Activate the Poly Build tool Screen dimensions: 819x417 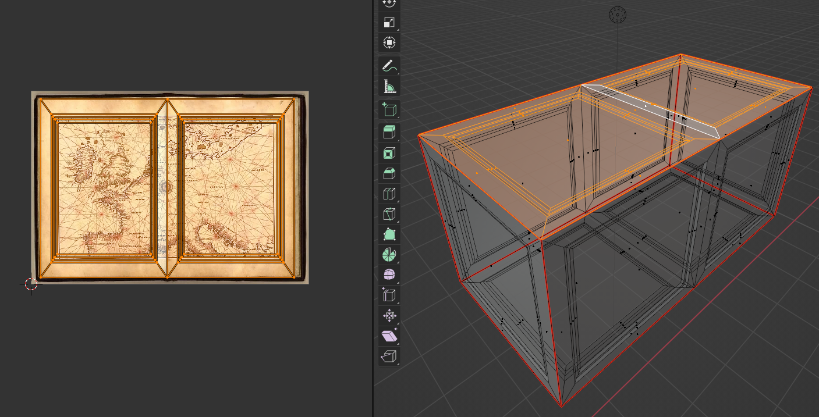tap(389, 234)
